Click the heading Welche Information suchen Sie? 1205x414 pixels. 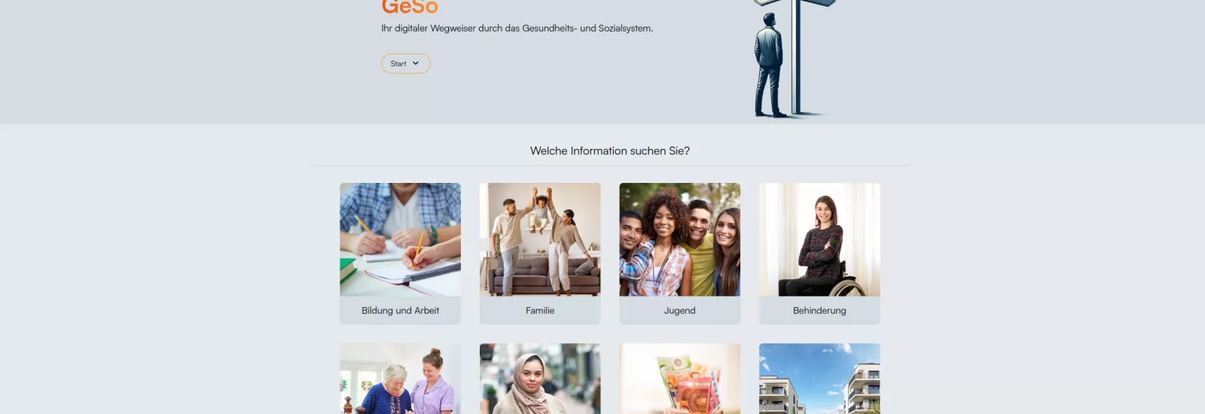coord(610,151)
